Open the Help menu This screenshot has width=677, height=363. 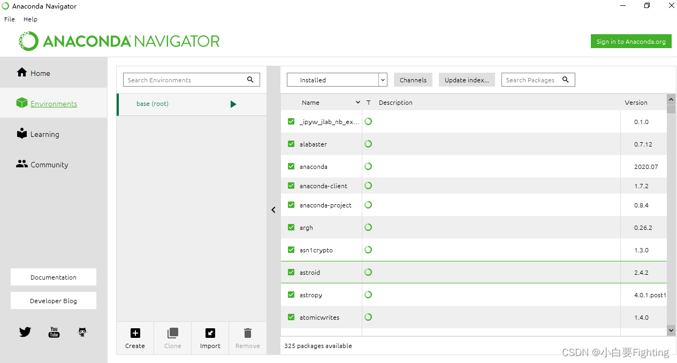31,19
